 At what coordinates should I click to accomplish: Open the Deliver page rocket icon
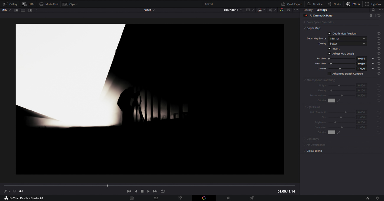[252, 198]
